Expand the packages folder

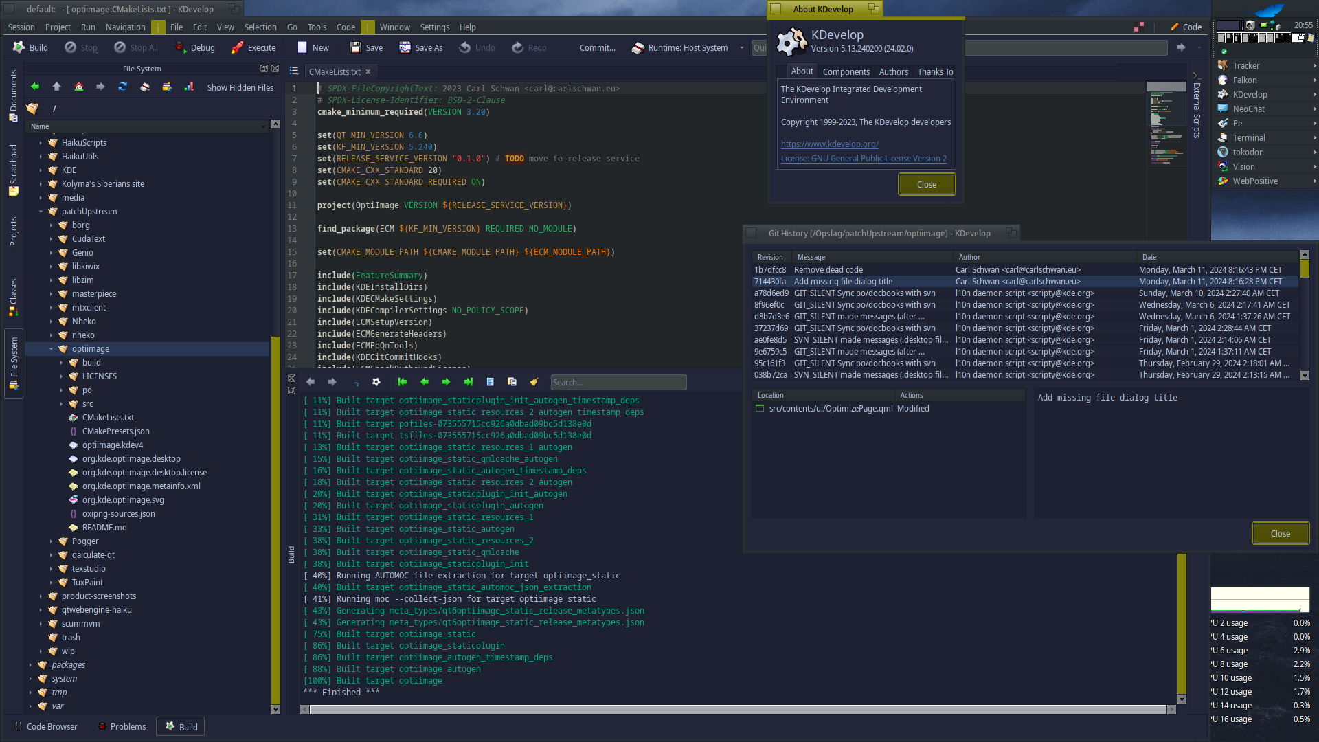(x=30, y=665)
